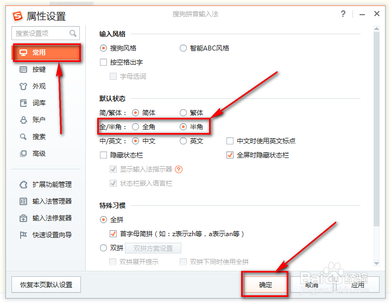391x304 pixels.
Task: Toggle the 字母选词 checkbox
Action: (113, 76)
